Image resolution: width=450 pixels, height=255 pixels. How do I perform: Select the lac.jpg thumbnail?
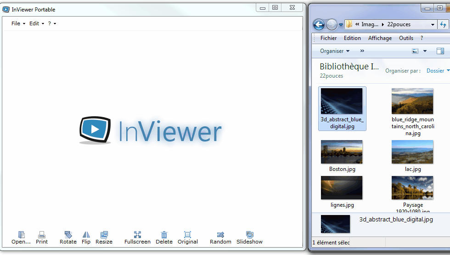point(412,152)
